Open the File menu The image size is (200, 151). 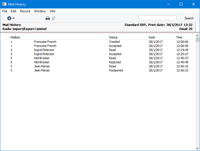5,11
